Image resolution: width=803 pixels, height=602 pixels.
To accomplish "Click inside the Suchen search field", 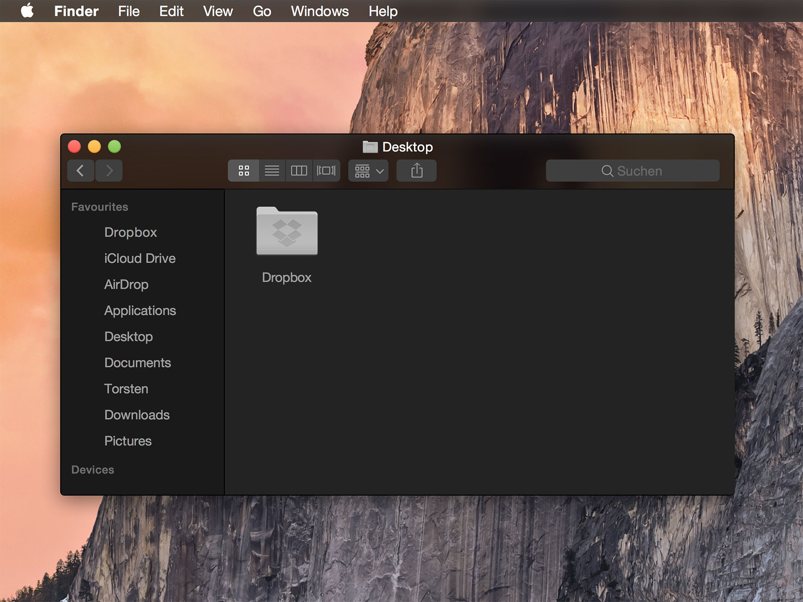I will (x=633, y=171).
